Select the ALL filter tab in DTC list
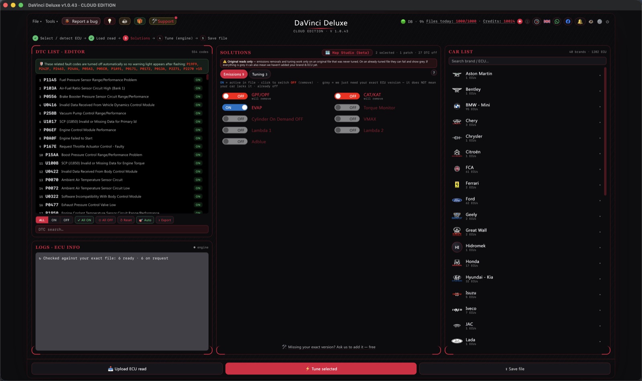Screen dimensions: 642x381 [42, 220]
